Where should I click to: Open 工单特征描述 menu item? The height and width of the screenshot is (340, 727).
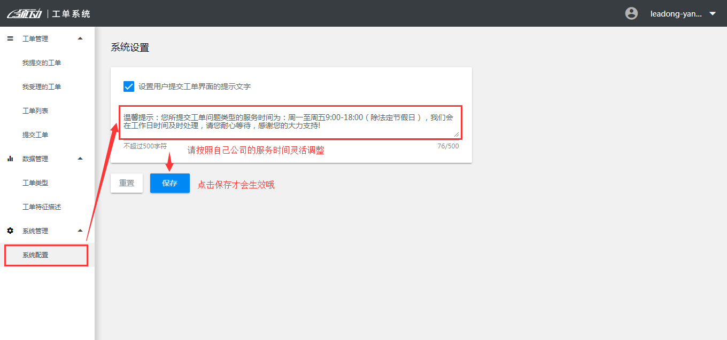(x=42, y=207)
